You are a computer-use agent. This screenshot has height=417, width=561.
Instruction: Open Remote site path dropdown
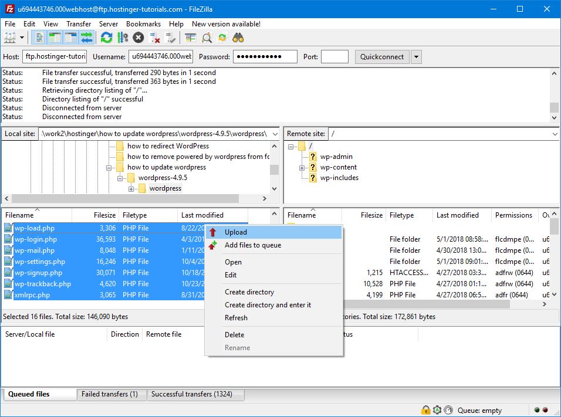pos(555,134)
